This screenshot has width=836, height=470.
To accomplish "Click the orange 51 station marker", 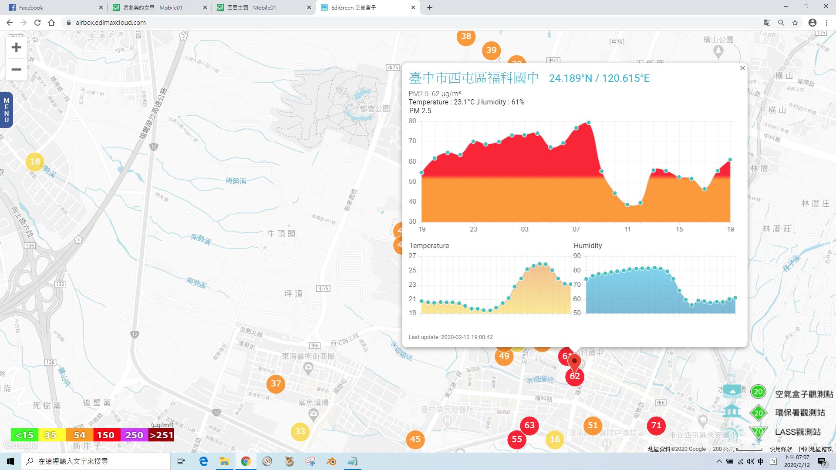I will 593,425.
